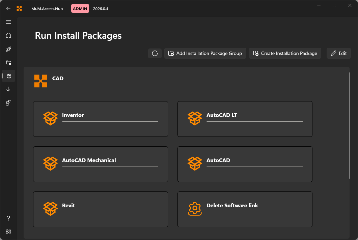Open the Home page icon
358x240 pixels.
[8, 35]
